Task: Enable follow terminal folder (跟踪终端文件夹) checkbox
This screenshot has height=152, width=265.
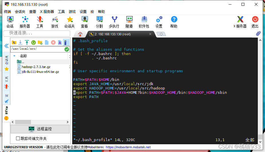Action: [x=18, y=139]
